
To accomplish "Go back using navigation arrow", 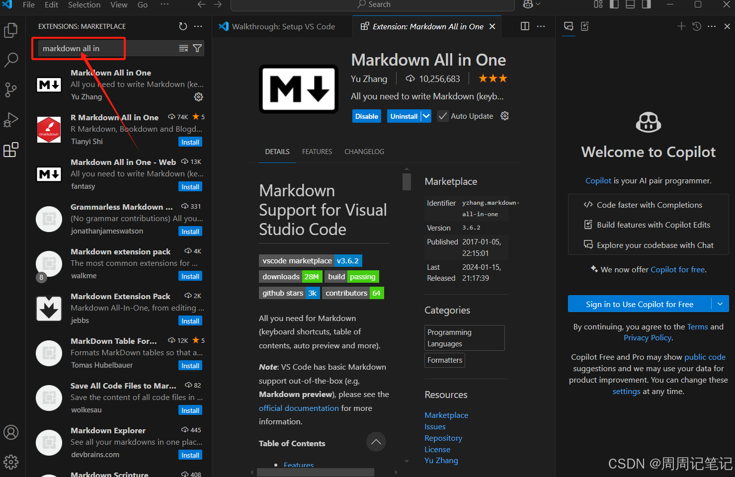I will coord(201,4).
